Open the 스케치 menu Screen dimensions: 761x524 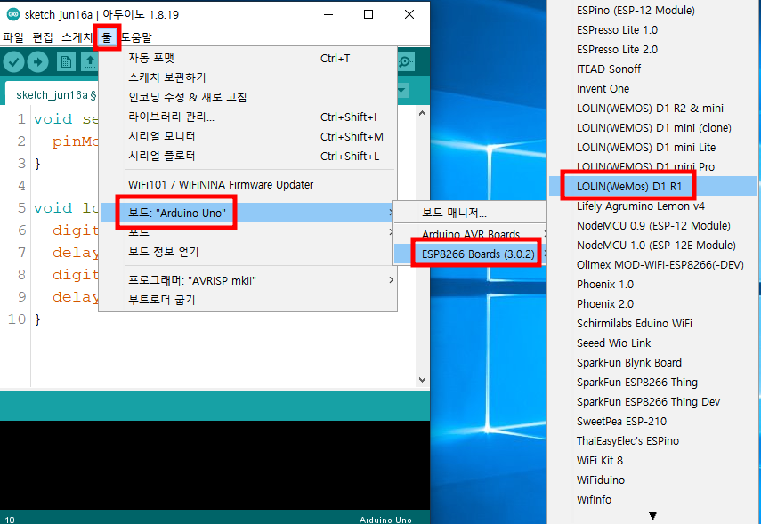click(77, 37)
